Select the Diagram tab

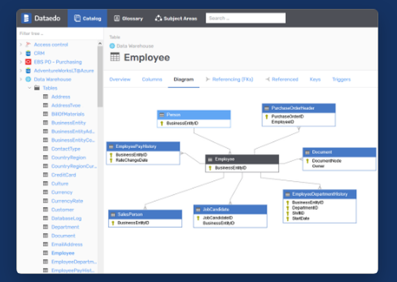tap(183, 79)
